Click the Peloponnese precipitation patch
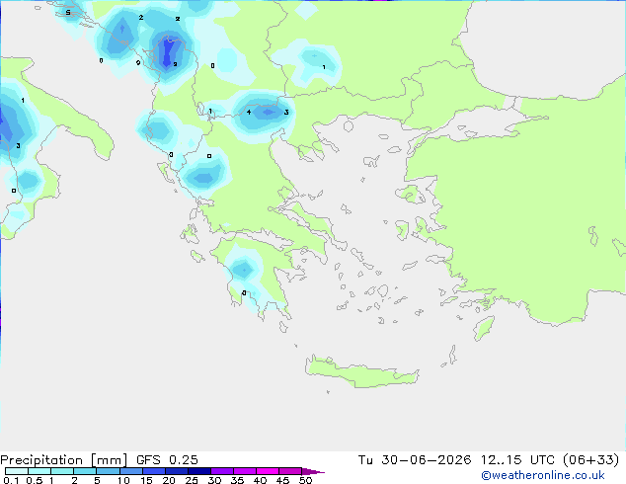Screen dimensions: 626x484 (x=244, y=270)
